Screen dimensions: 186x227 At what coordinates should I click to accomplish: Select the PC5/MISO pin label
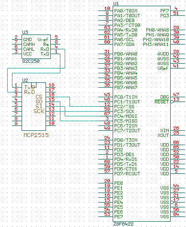coord(126,121)
